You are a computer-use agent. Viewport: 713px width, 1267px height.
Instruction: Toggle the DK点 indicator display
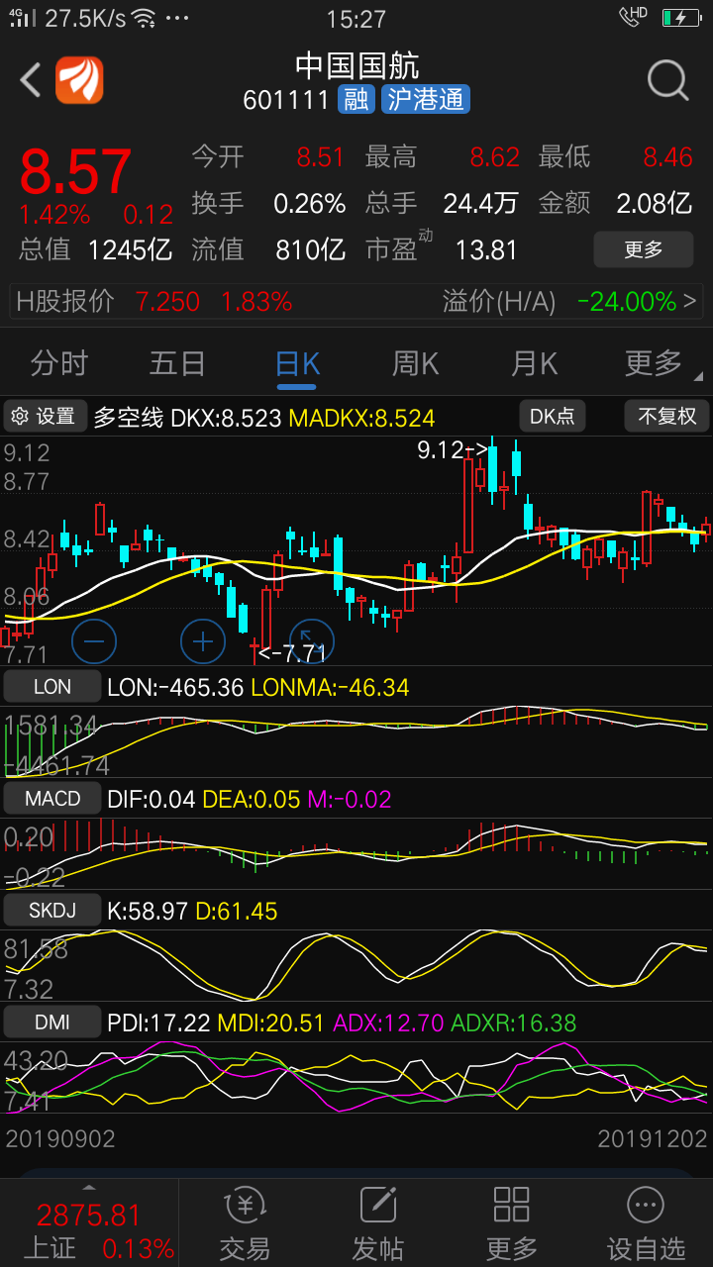click(552, 417)
